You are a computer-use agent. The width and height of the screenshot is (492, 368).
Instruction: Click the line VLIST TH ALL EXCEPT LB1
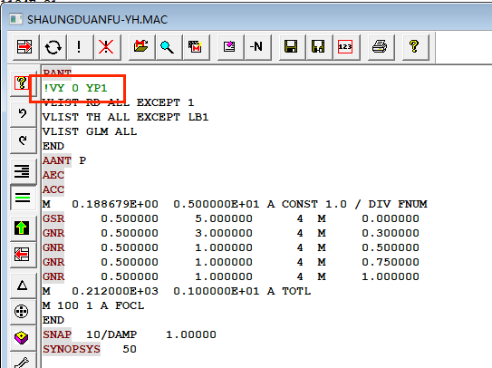click(x=126, y=117)
